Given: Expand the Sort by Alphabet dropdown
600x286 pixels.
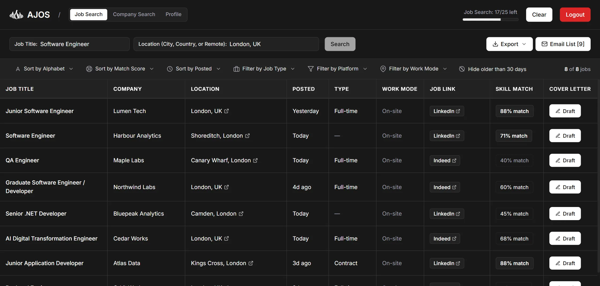Looking at the screenshot, I should (44, 69).
